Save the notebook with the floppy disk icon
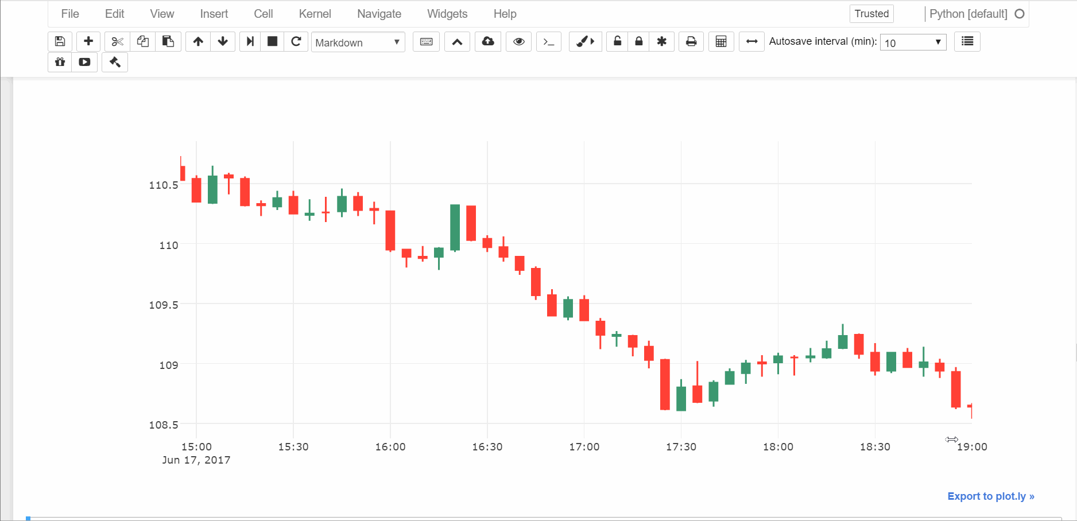 (x=60, y=41)
